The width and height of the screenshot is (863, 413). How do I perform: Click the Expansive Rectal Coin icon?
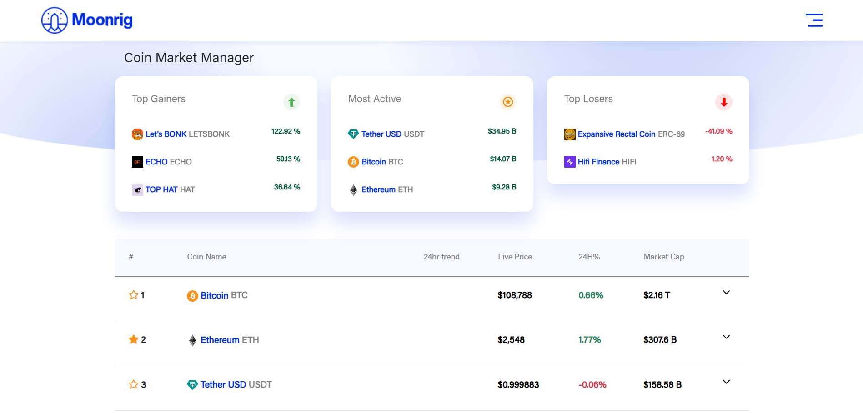click(570, 134)
